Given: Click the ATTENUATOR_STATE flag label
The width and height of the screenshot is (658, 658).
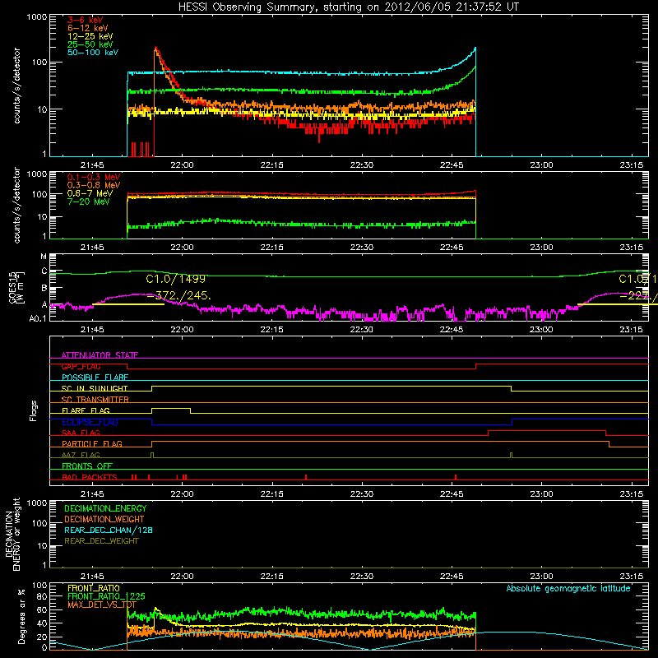Looking at the screenshot, I should (x=100, y=355).
